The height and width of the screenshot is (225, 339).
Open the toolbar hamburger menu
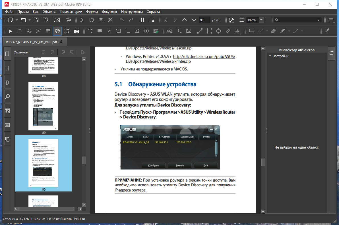tap(331, 20)
